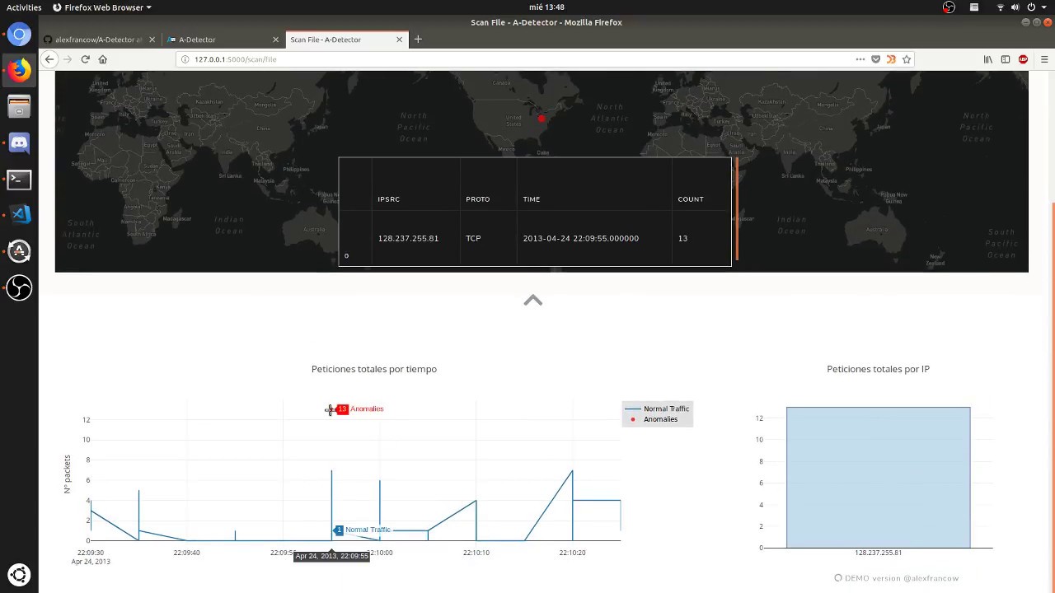Screen dimensions: 1055x593
Task: Switch to the A-Detector tab
Action: click(223, 40)
